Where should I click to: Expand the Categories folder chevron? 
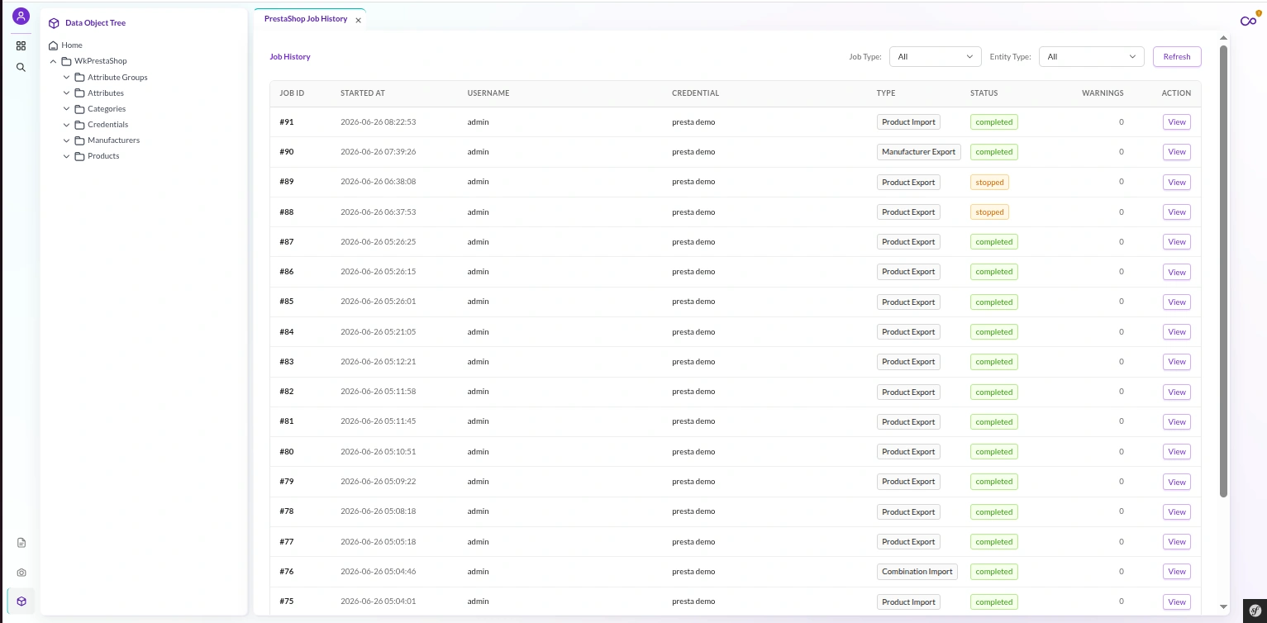(67, 109)
